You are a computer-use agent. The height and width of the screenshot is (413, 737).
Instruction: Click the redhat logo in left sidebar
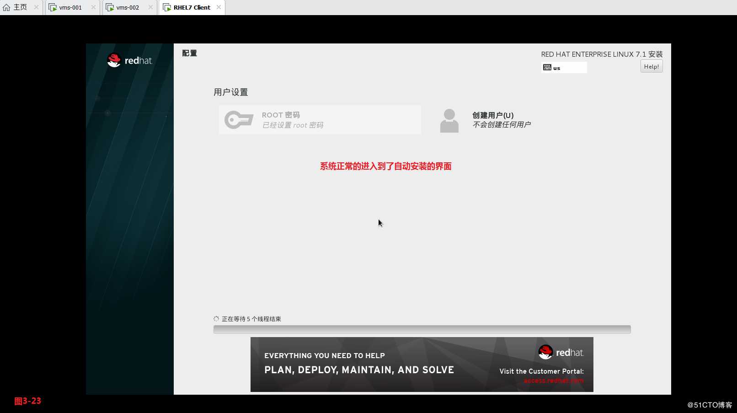129,60
